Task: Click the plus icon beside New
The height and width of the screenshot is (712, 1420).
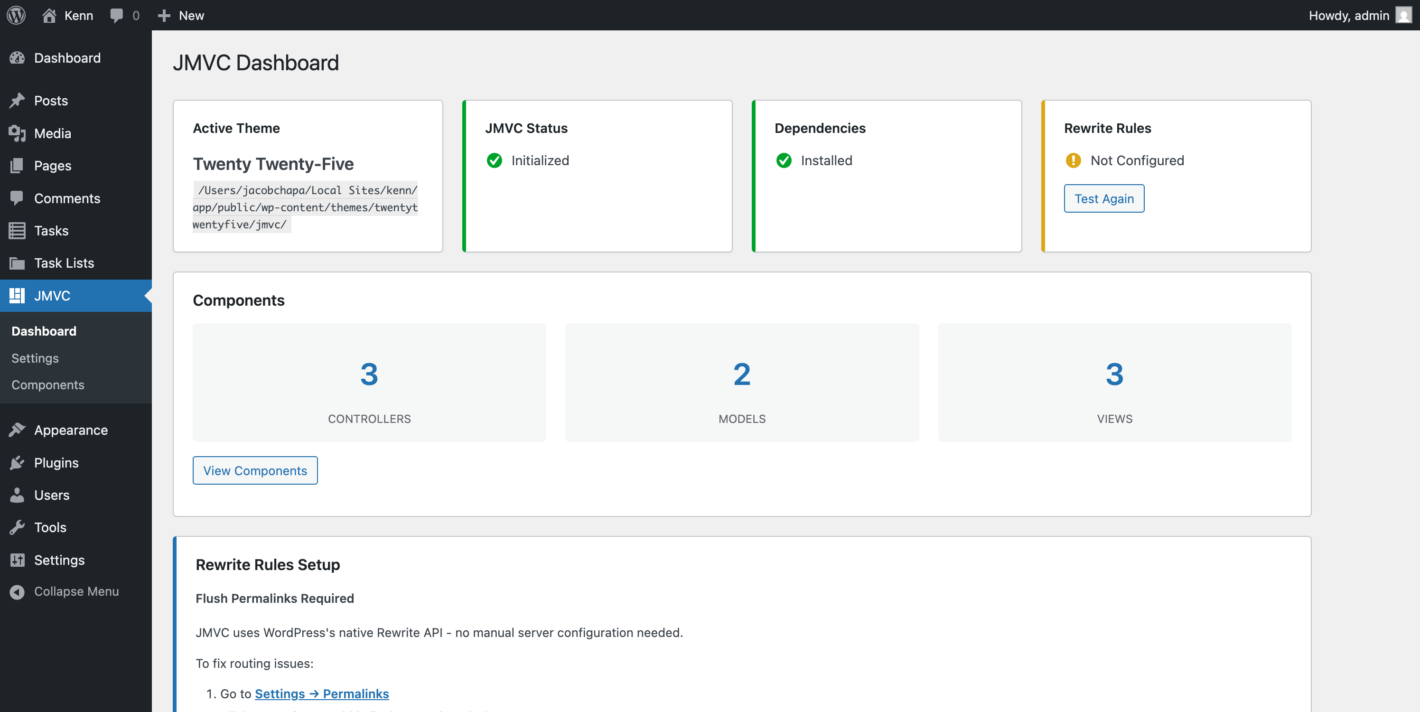Action: pyautogui.click(x=164, y=16)
